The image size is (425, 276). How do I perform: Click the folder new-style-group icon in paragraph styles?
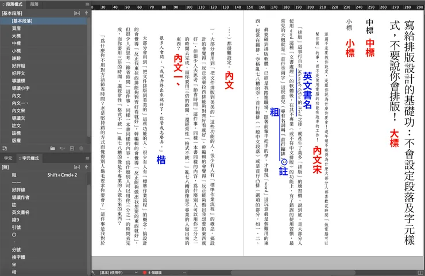click(53, 148)
